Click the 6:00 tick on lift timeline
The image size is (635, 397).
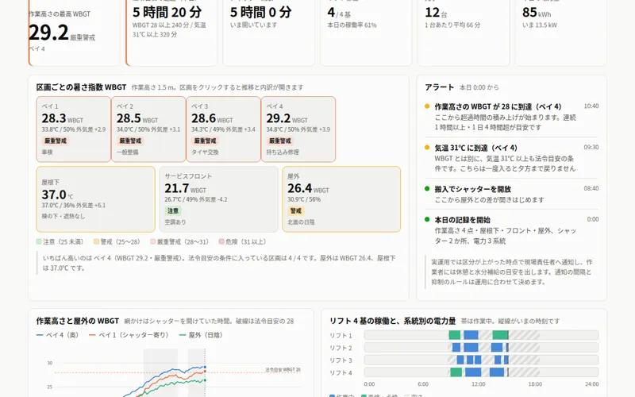(423, 384)
